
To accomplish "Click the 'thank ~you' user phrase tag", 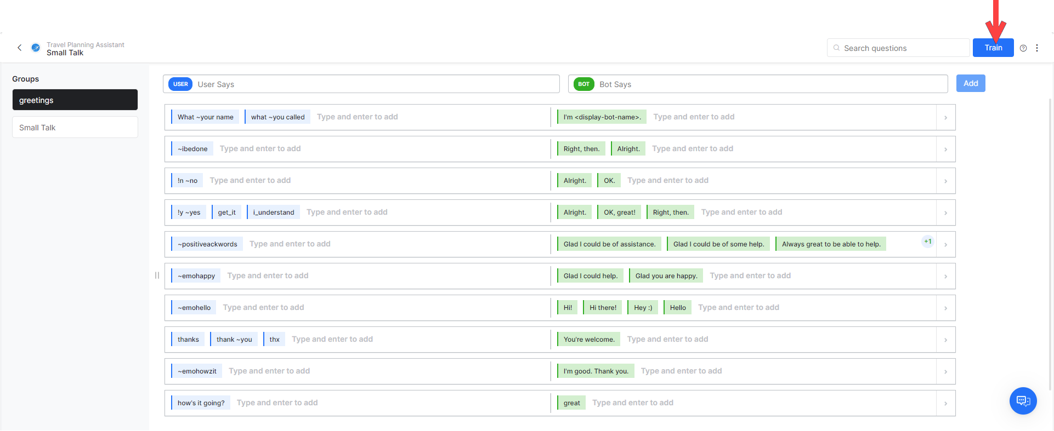I will click(234, 340).
